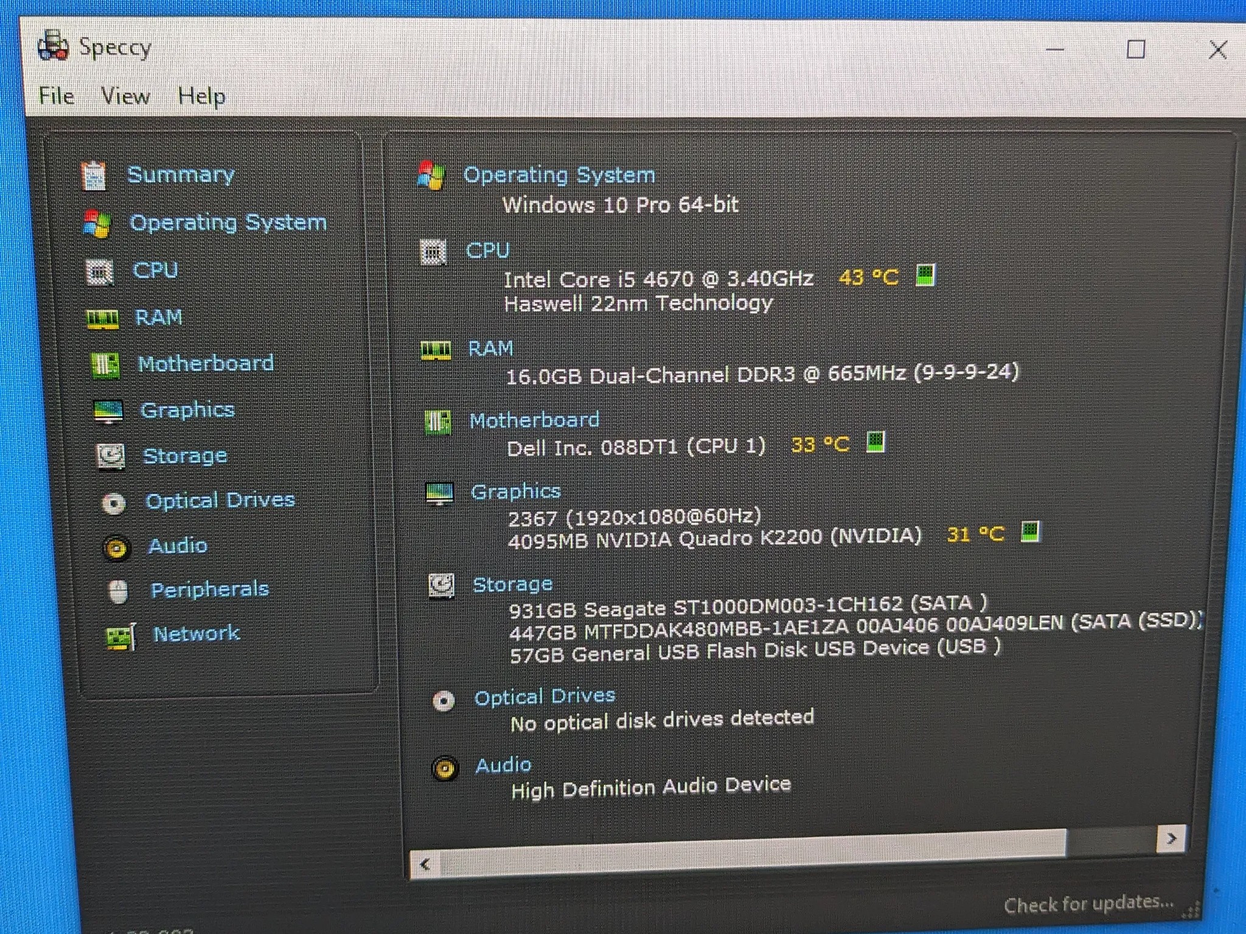Click the graphics 31 °C temperature reading

(976, 534)
